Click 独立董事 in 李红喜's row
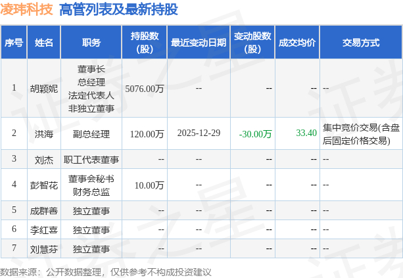This screenshot has width=403, height=278. [x=91, y=230]
